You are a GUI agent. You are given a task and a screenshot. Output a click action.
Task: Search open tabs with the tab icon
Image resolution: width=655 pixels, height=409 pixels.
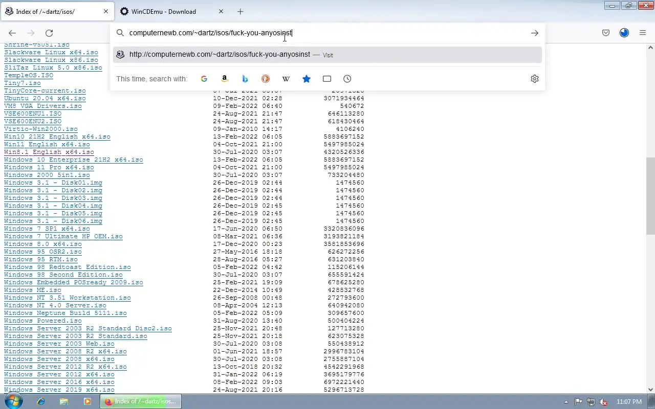pos(327,79)
